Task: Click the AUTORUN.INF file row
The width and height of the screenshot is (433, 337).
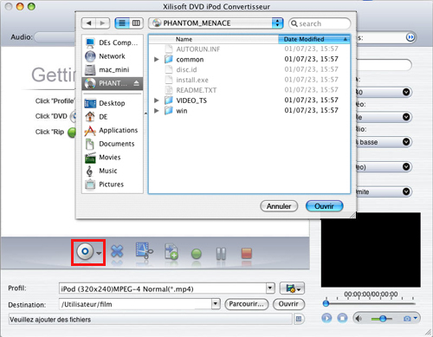Action: tap(249, 49)
